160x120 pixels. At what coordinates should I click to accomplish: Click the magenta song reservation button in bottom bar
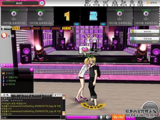(130, 118)
